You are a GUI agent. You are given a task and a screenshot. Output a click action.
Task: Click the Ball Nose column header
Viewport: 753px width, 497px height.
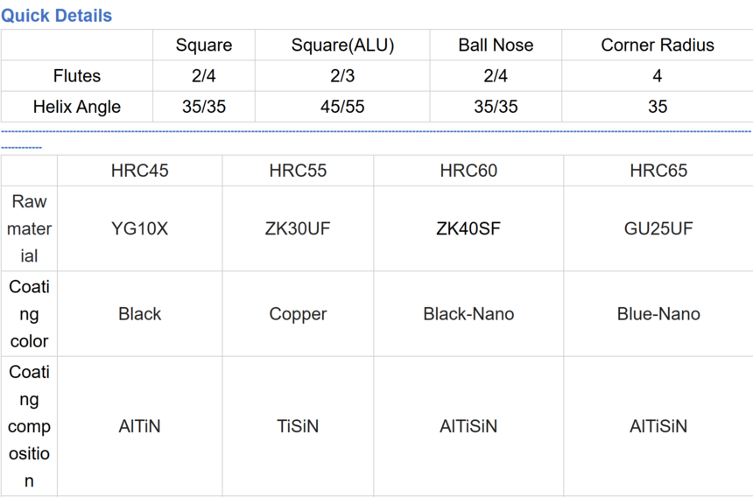click(496, 45)
